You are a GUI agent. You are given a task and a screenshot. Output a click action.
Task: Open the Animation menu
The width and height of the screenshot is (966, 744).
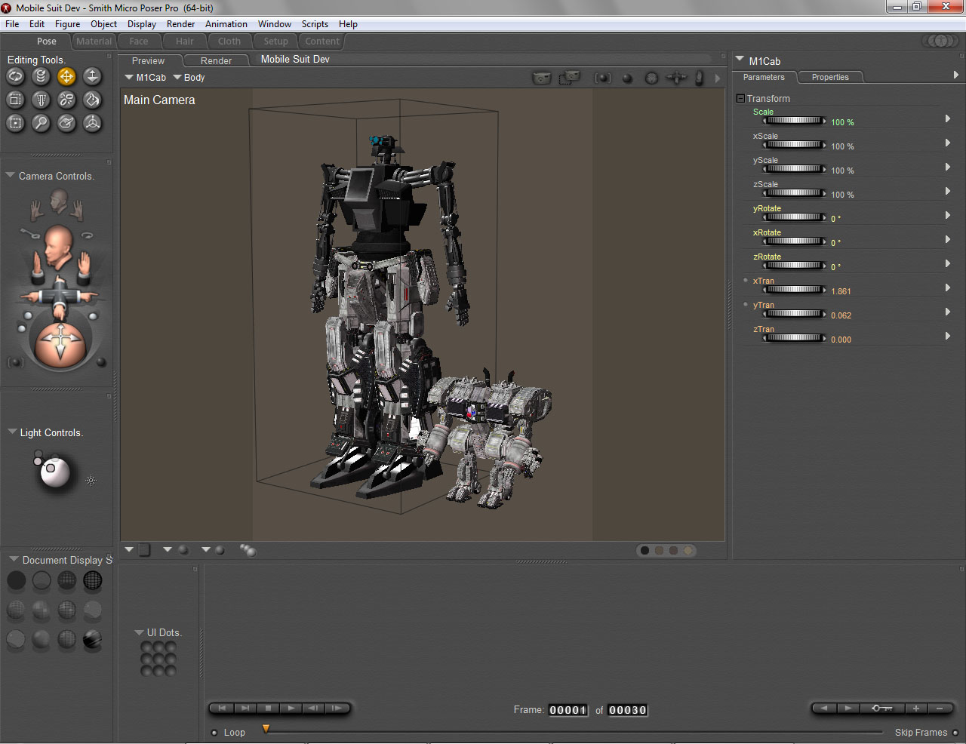point(226,24)
